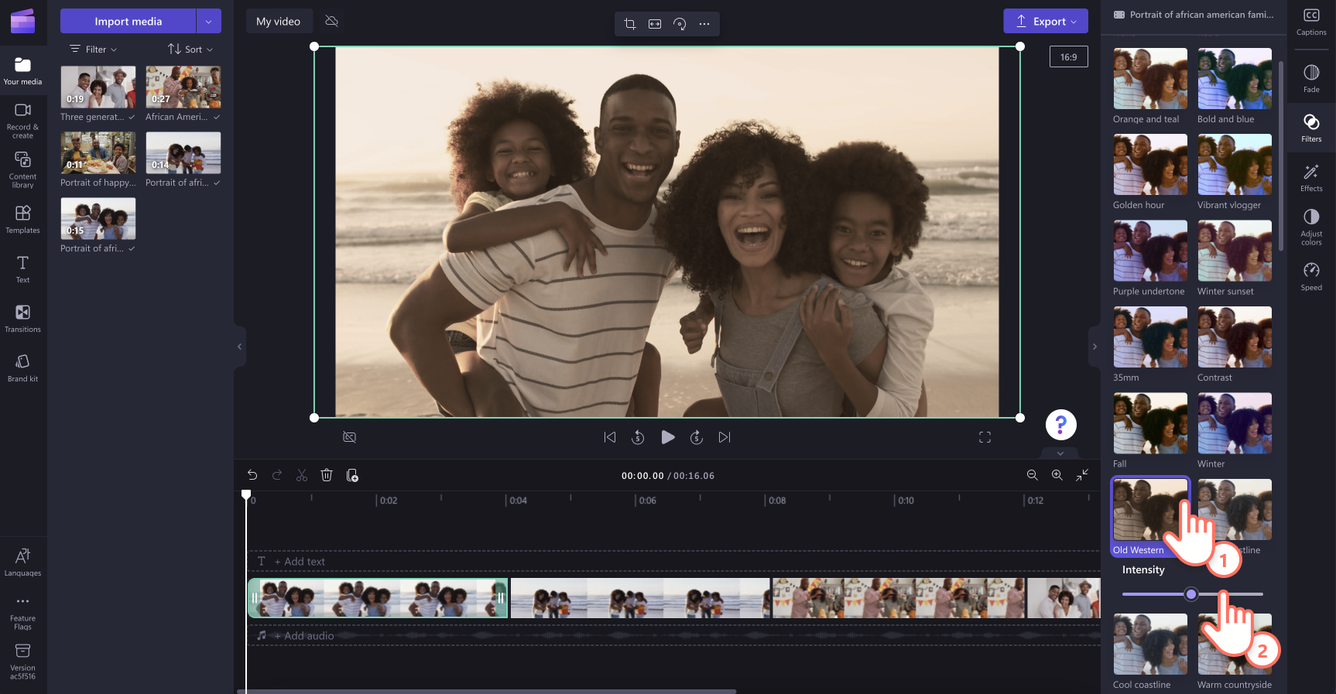
Task: Open the Languages option
Action: (23, 562)
